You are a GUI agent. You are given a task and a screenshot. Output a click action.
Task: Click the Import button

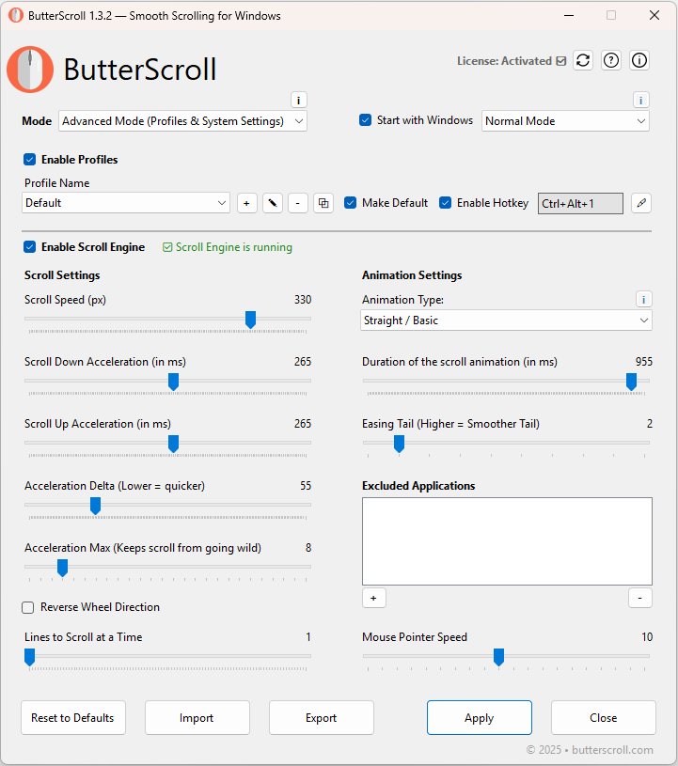tap(197, 718)
